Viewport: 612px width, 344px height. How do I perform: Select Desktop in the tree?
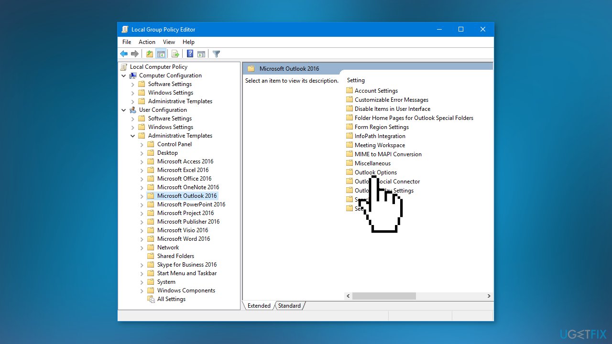point(167,153)
